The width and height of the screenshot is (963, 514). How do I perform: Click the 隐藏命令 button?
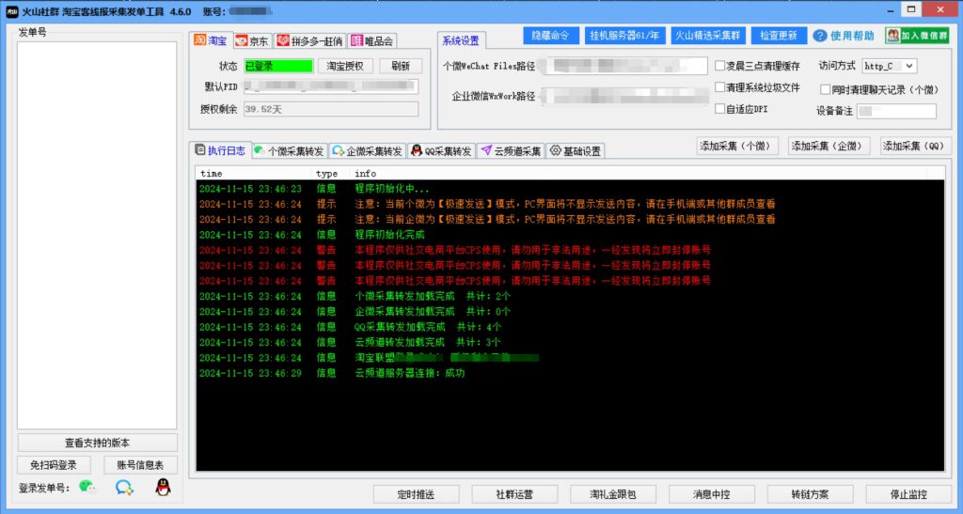click(x=551, y=36)
